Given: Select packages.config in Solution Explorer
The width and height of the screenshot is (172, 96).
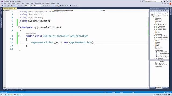Looking at the screenshot, I should [x=160, y=63].
